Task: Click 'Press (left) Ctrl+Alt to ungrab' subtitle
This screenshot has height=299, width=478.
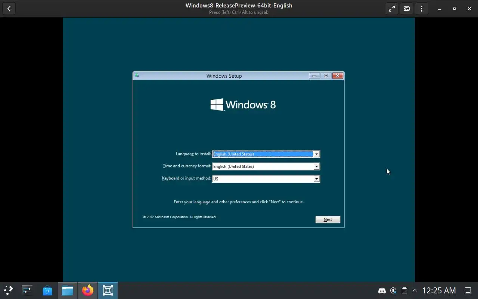Action: click(239, 12)
